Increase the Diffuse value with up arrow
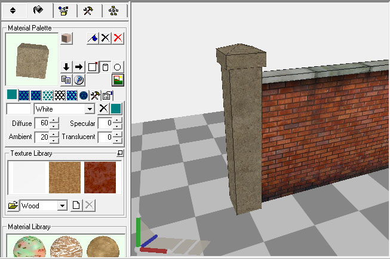Screen dimensions: 390x259 tap(54, 121)
